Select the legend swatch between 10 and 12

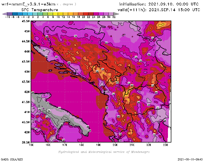pos(60,14)
